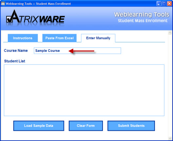
Task: Click the Course Name label
Action: (x=16, y=50)
